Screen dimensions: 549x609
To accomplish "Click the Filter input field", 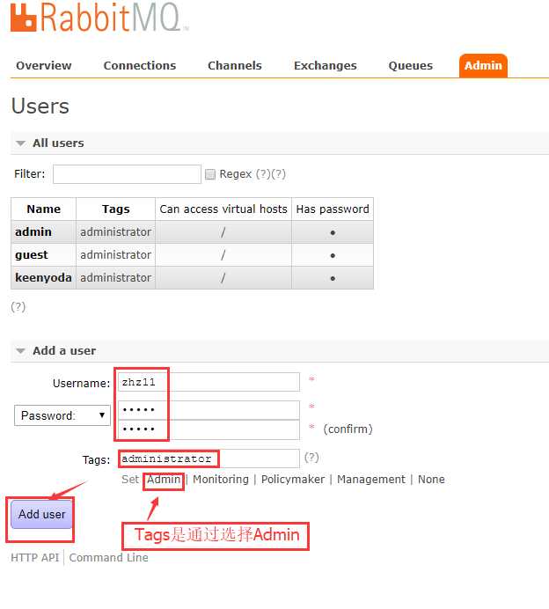I will tap(127, 174).
